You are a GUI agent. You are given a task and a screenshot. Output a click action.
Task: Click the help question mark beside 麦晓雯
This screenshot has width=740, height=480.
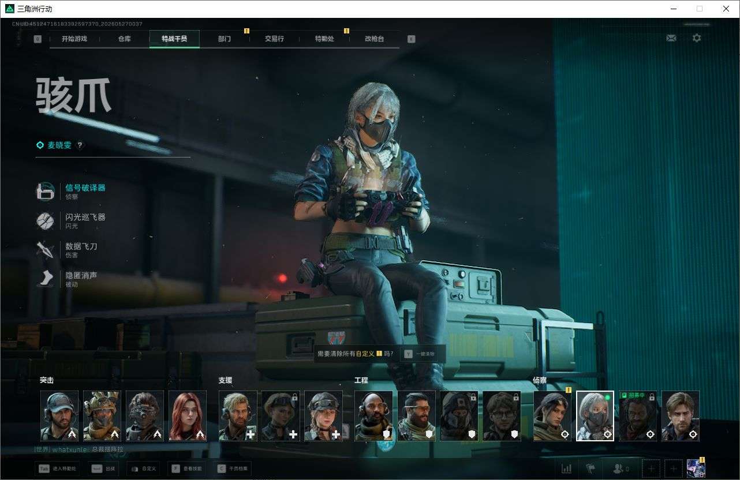coord(80,145)
